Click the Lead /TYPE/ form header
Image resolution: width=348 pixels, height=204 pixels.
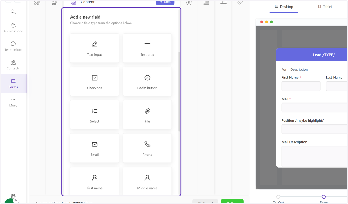[311, 55]
